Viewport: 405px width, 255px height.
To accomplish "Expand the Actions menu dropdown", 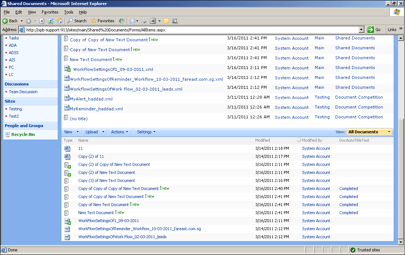I will coord(127,132).
